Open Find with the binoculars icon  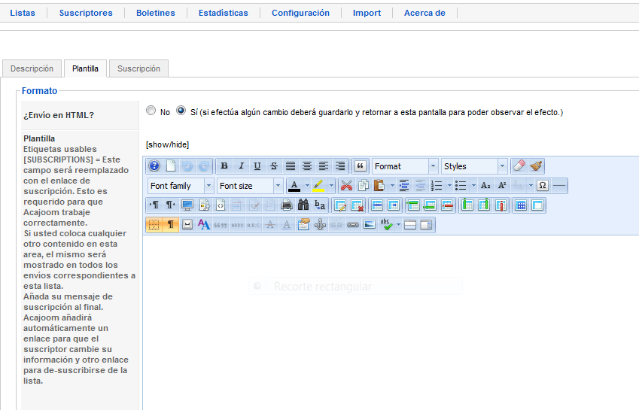pos(303,205)
